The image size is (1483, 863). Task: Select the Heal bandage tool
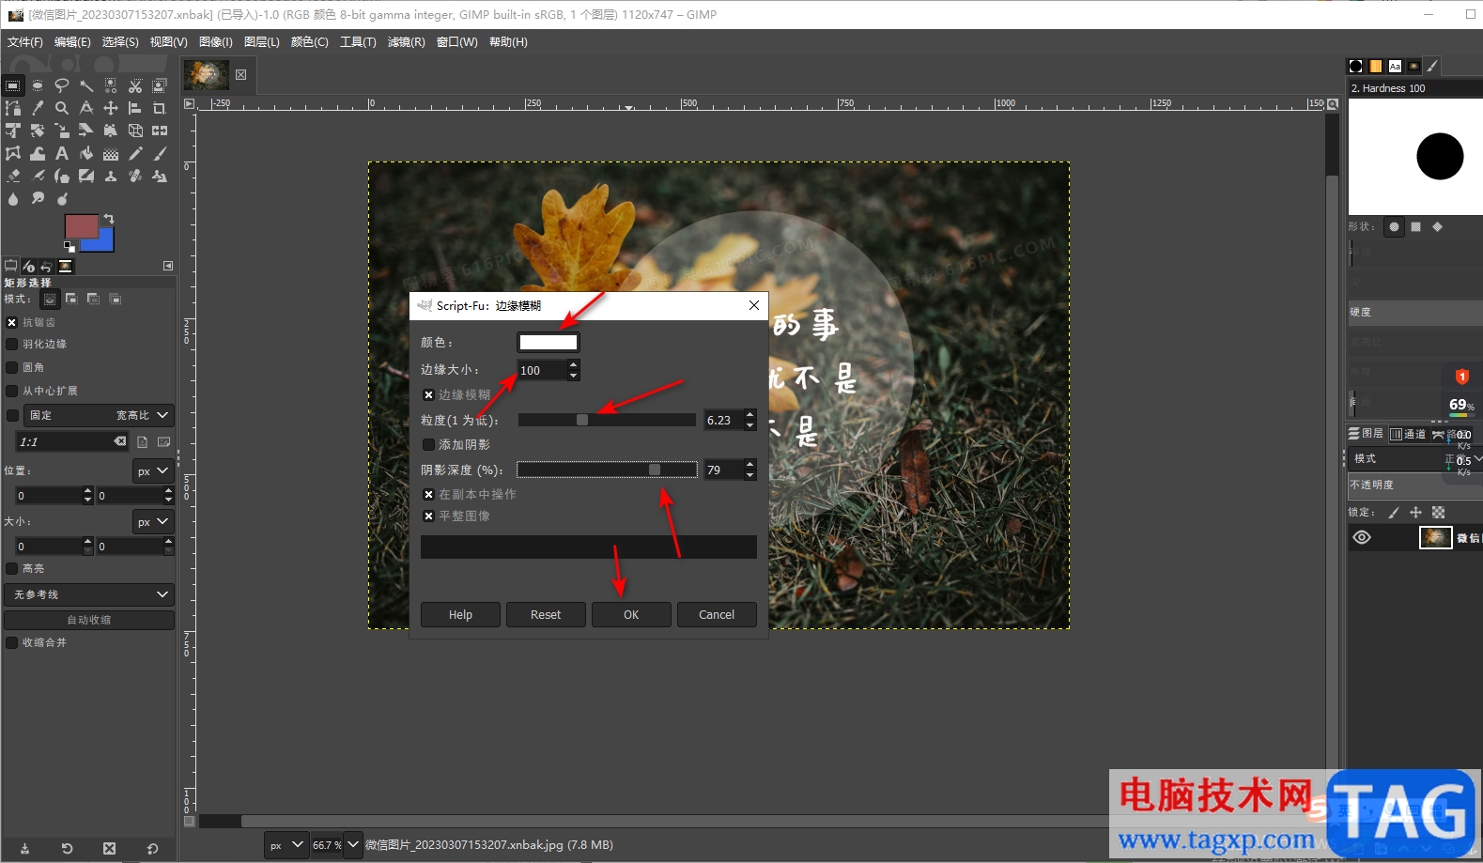pyautogui.click(x=135, y=176)
